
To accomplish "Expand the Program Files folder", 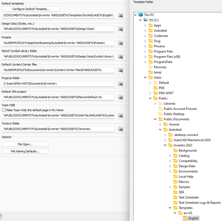I will coord(145,52).
